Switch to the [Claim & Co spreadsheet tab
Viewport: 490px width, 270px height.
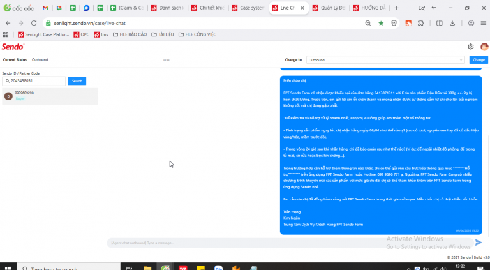tap(128, 8)
